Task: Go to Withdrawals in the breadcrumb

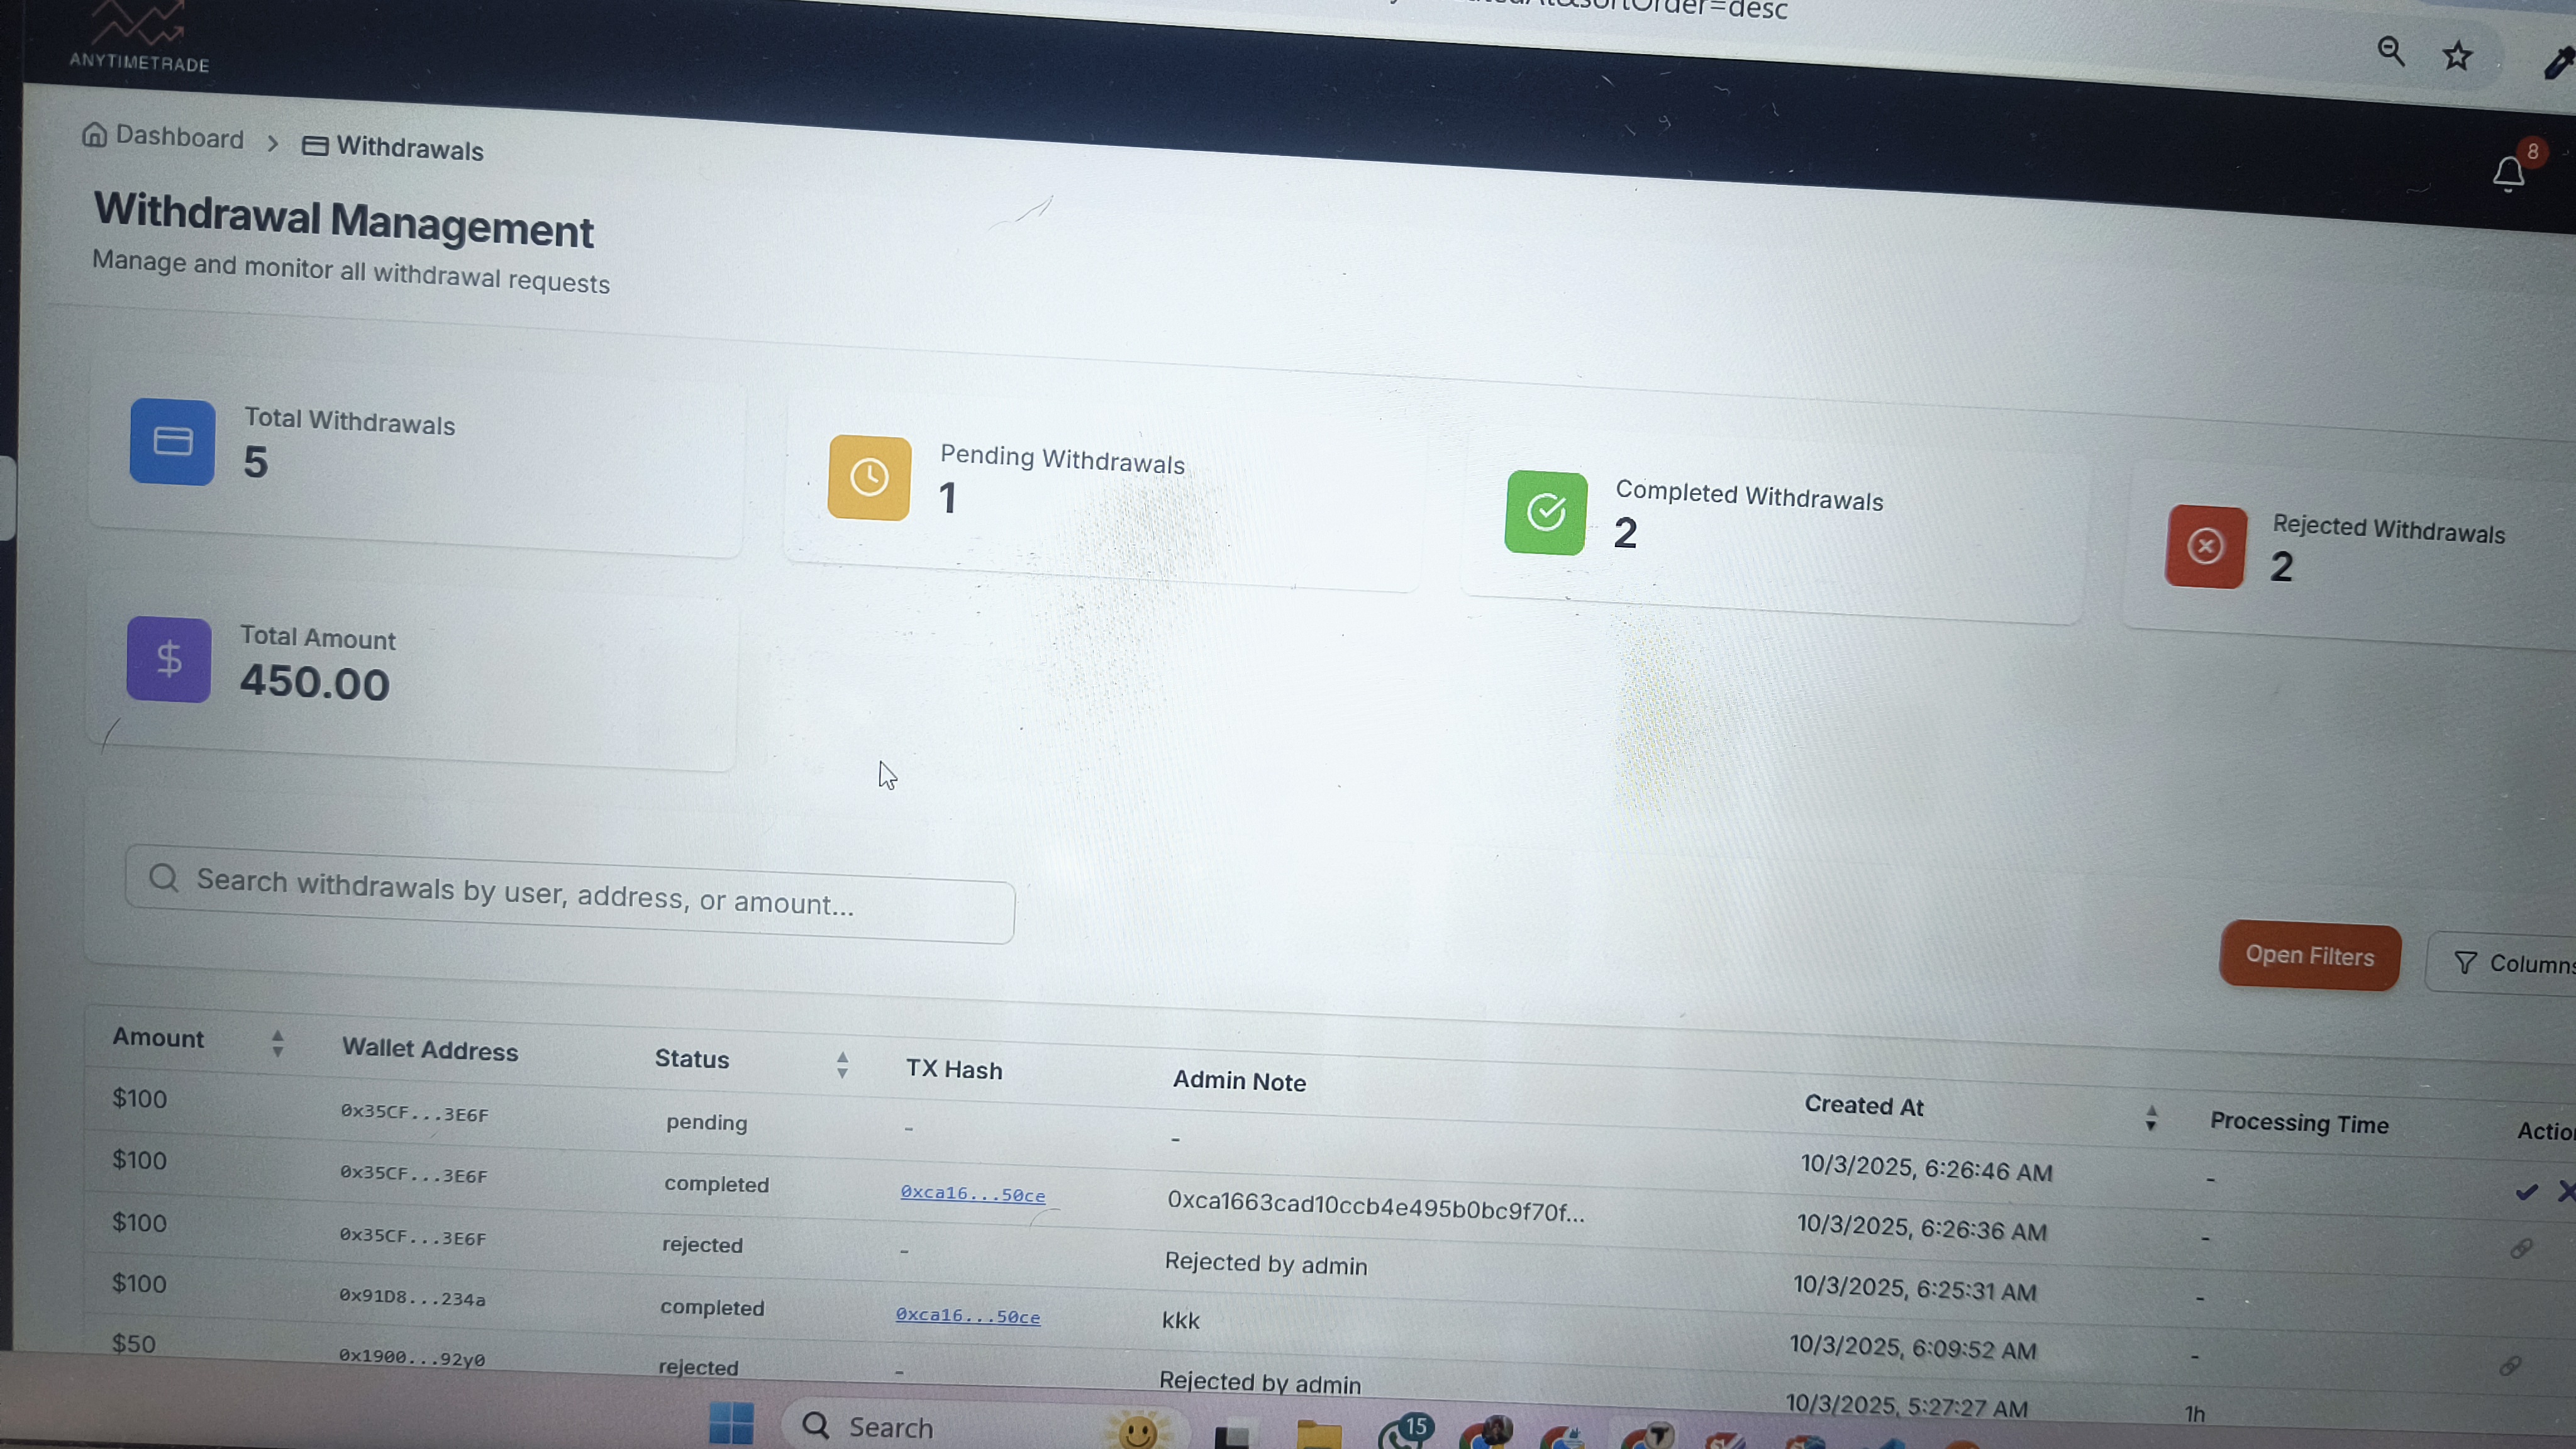Action: tap(409, 149)
